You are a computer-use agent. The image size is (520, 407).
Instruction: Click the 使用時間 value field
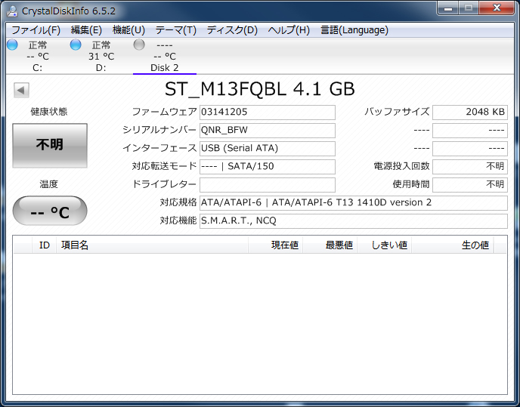pos(470,184)
